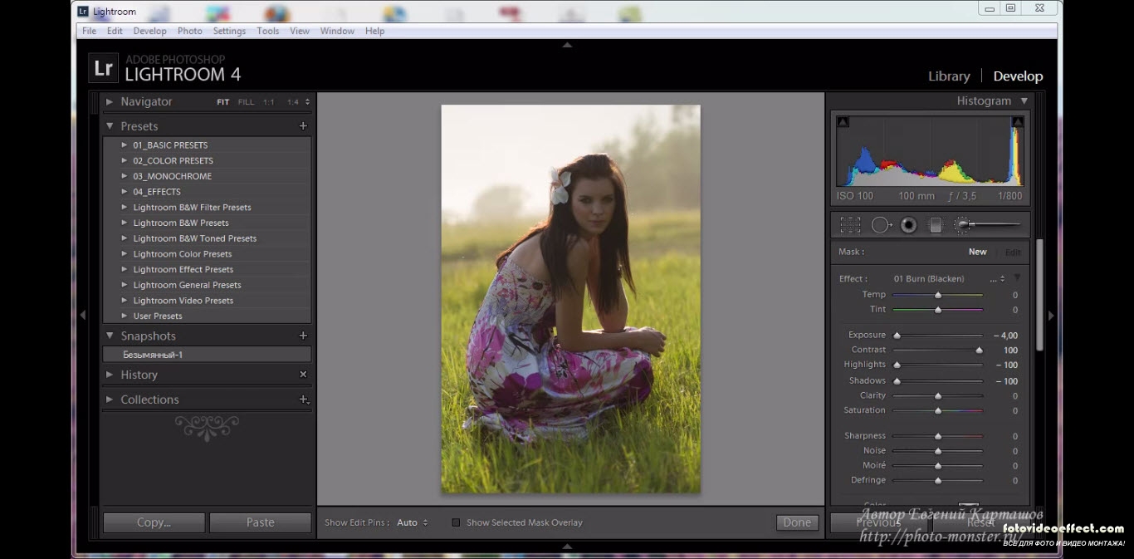
Task: Add a new preset with plus icon
Action: [x=303, y=126]
